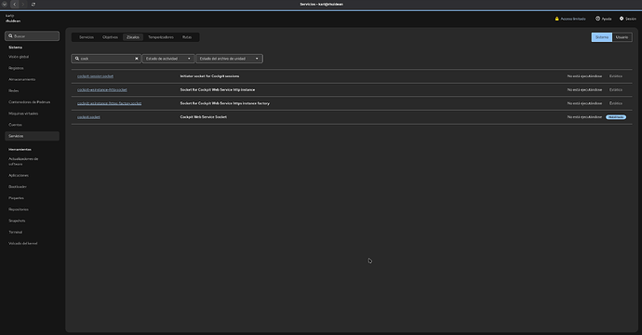Screen dimensions: 642x335
Task: Open the Ayuda help menu
Action: tap(604, 19)
